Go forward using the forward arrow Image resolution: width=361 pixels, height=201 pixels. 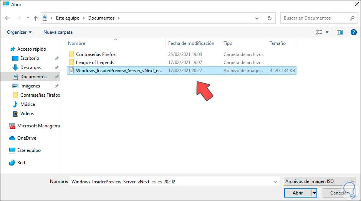[x=19, y=18]
